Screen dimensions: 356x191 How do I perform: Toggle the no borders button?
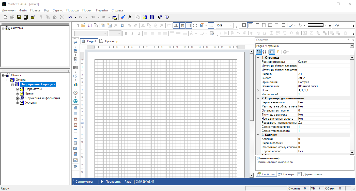click(250, 25)
